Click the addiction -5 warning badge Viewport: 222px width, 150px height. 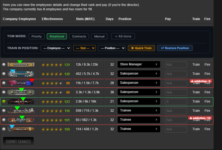pyautogui.click(x=201, y=81)
